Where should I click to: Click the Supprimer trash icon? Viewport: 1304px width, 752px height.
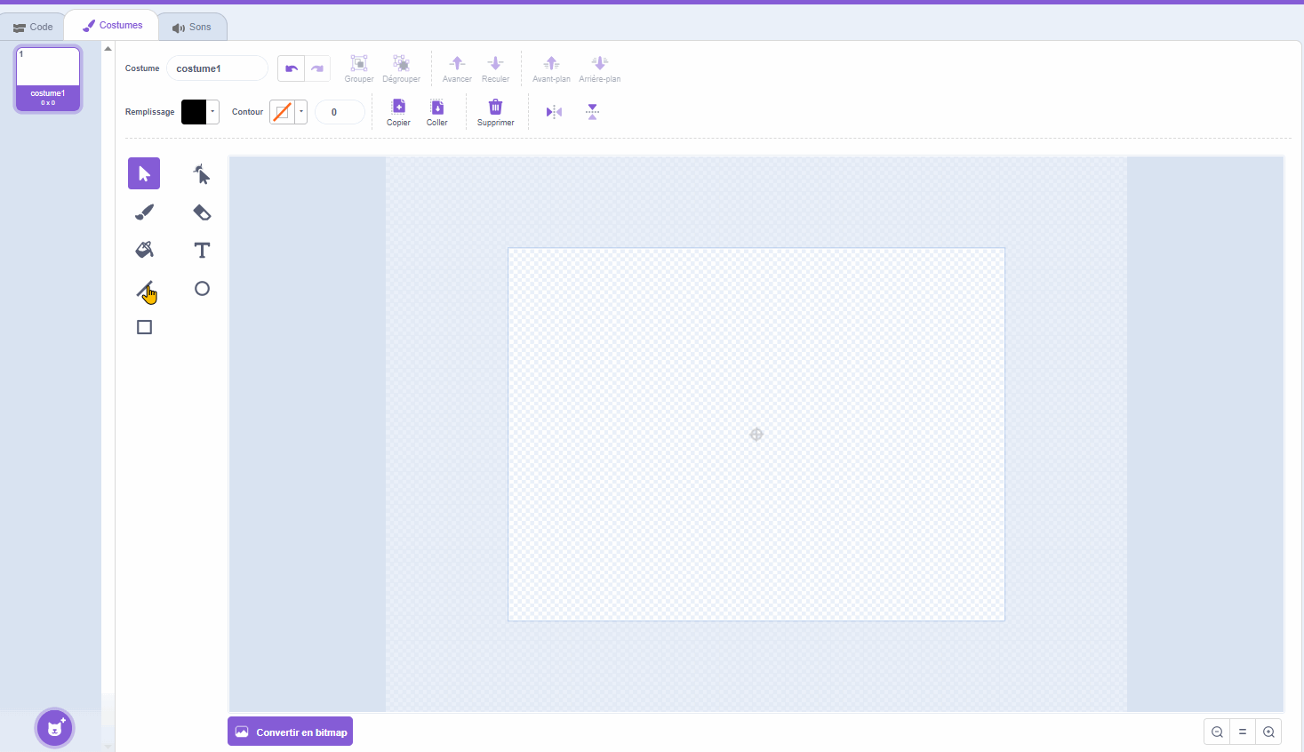(x=495, y=108)
